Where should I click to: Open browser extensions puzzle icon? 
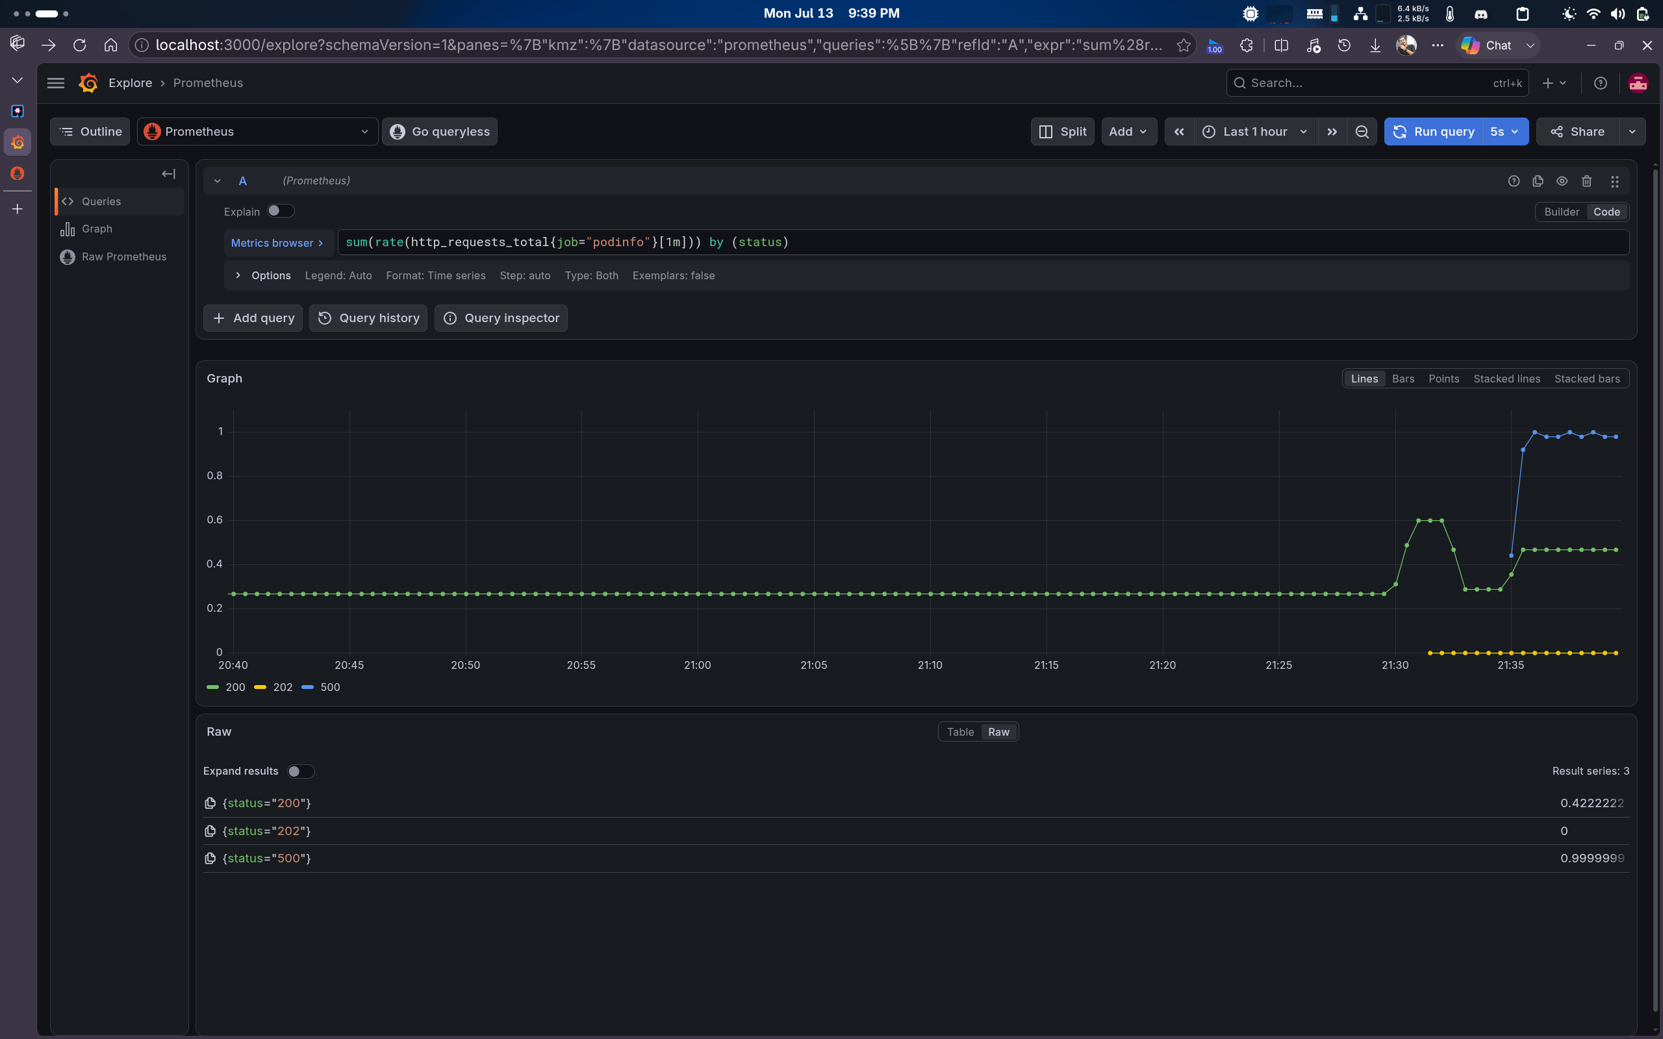point(1247,45)
